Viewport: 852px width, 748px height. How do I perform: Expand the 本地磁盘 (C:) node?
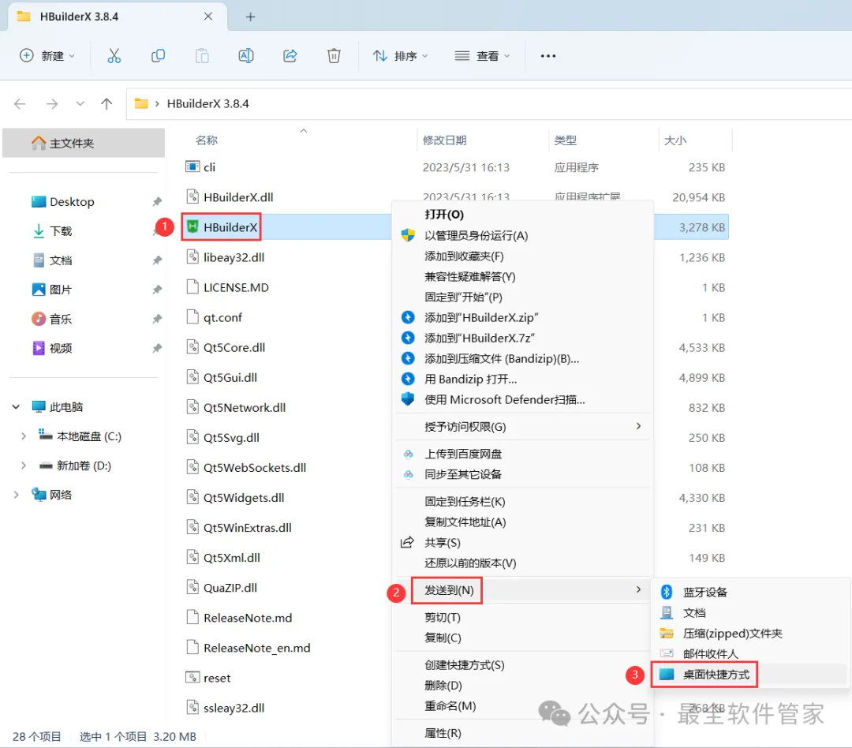(24, 436)
